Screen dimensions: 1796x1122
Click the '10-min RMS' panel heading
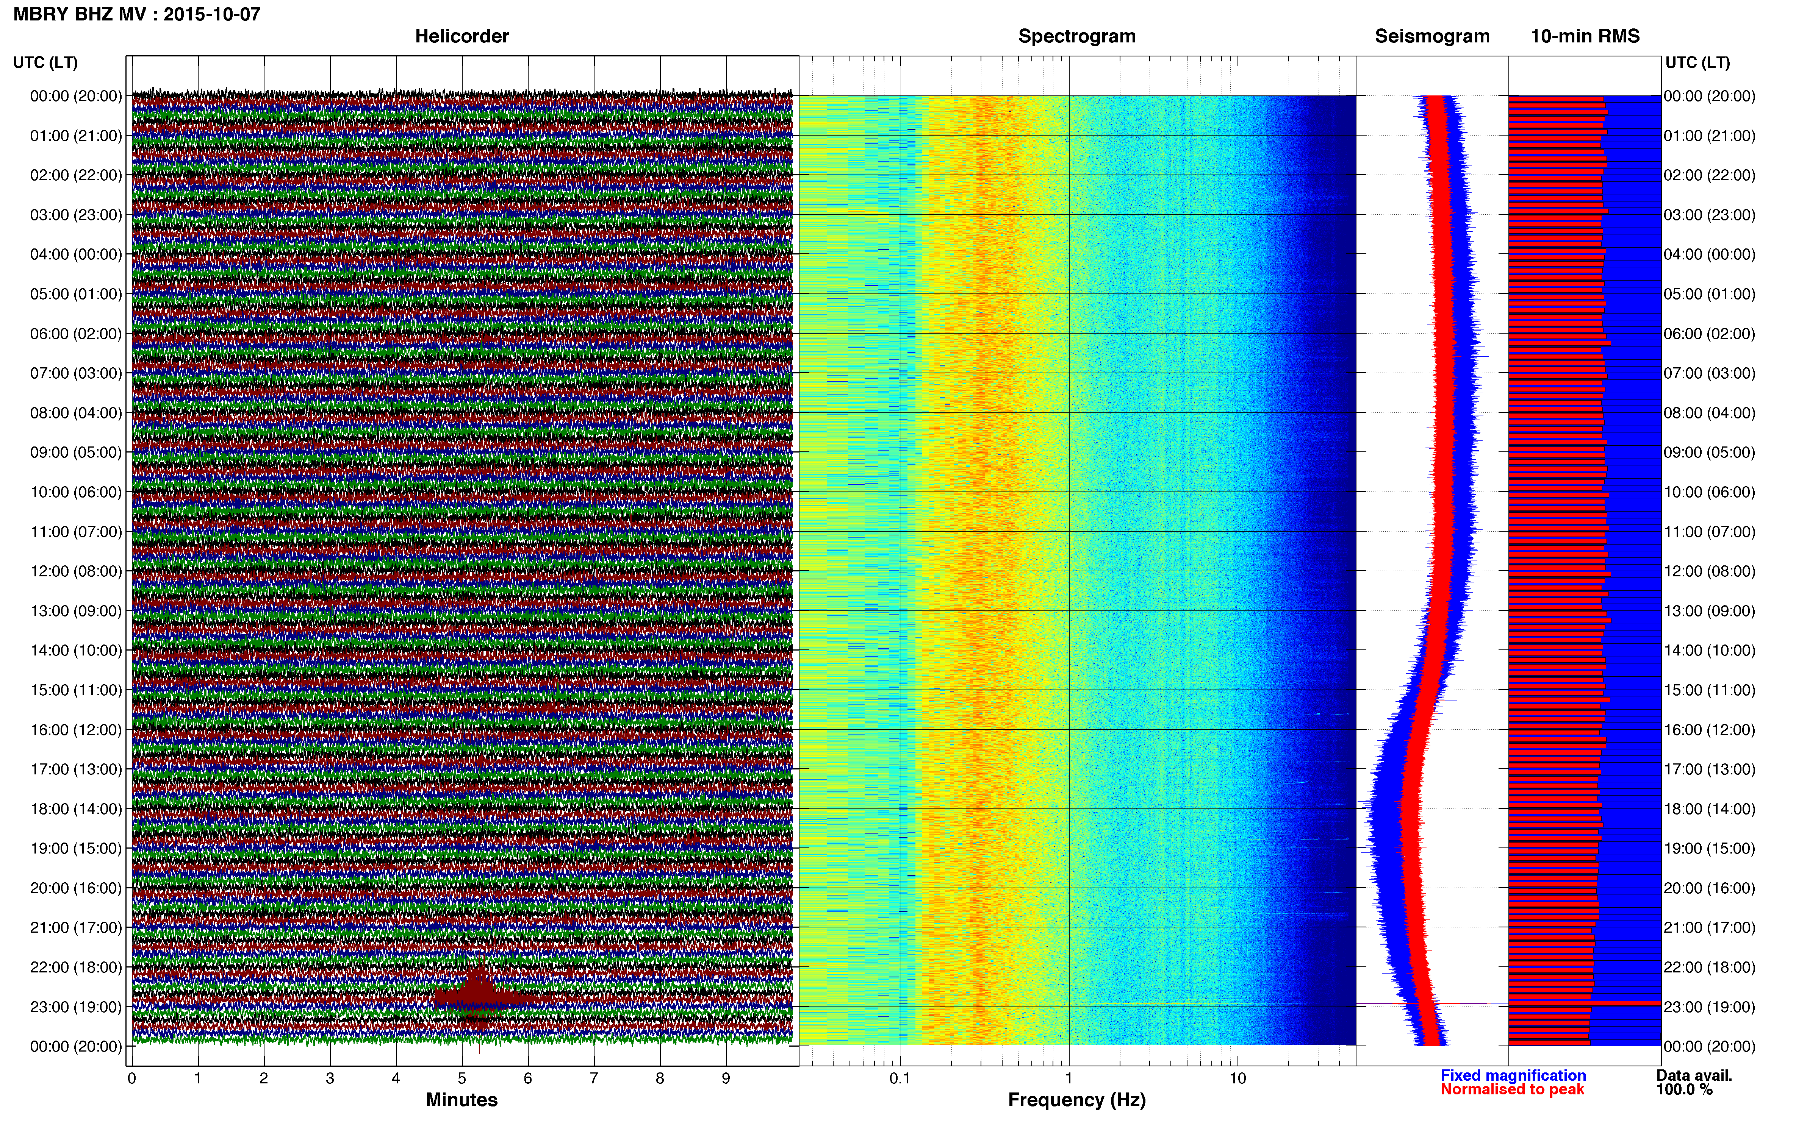pyautogui.click(x=1585, y=36)
